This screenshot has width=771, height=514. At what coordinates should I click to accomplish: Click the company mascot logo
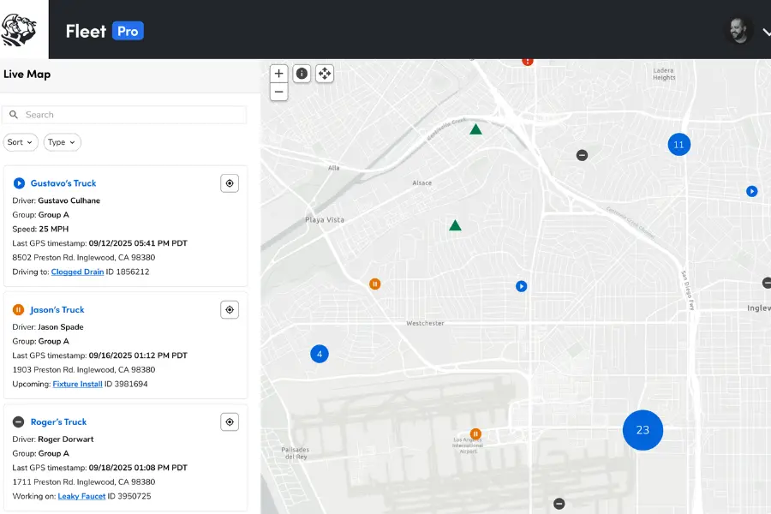point(19,29)
